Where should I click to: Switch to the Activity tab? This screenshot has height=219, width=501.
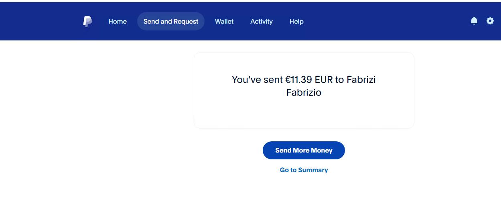click(x=262, y=22)
